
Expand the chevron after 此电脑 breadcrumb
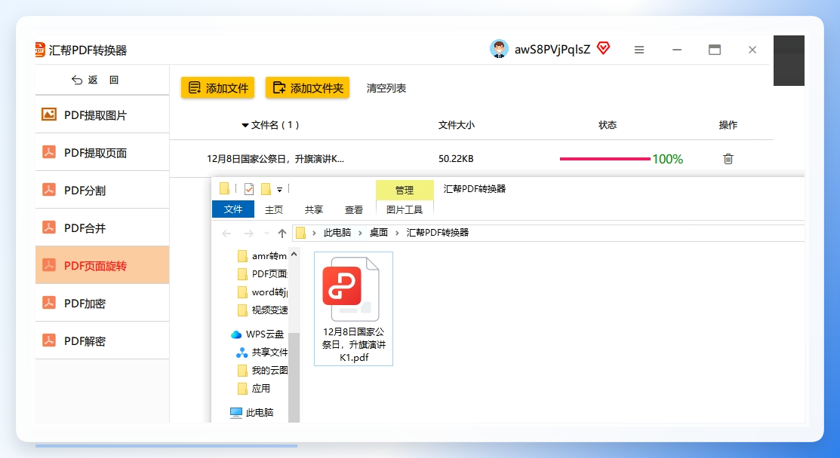[361, 233]
